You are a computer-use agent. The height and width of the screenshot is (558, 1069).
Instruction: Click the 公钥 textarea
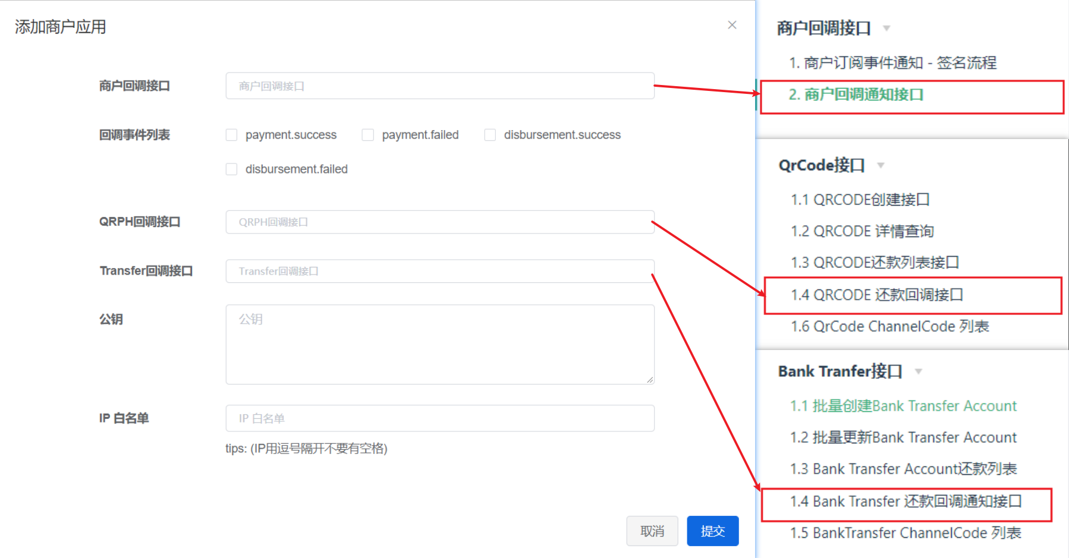pos(440,345)
